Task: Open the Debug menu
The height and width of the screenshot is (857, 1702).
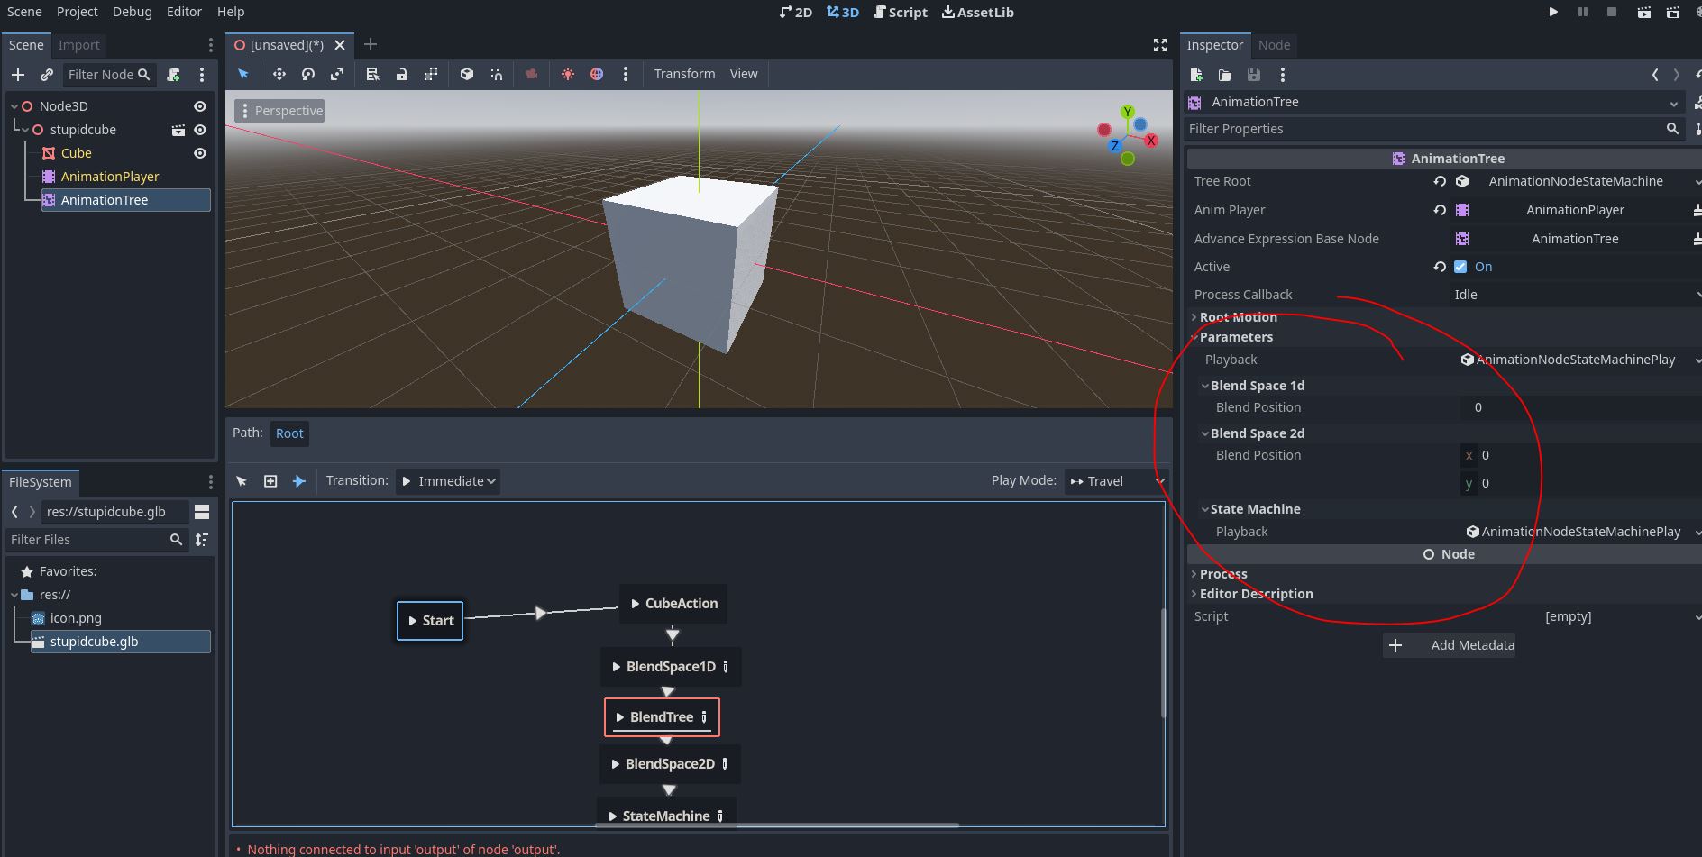Action: pos(132,12)
